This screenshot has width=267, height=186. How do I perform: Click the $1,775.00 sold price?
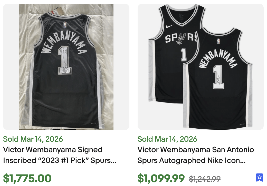27,178
